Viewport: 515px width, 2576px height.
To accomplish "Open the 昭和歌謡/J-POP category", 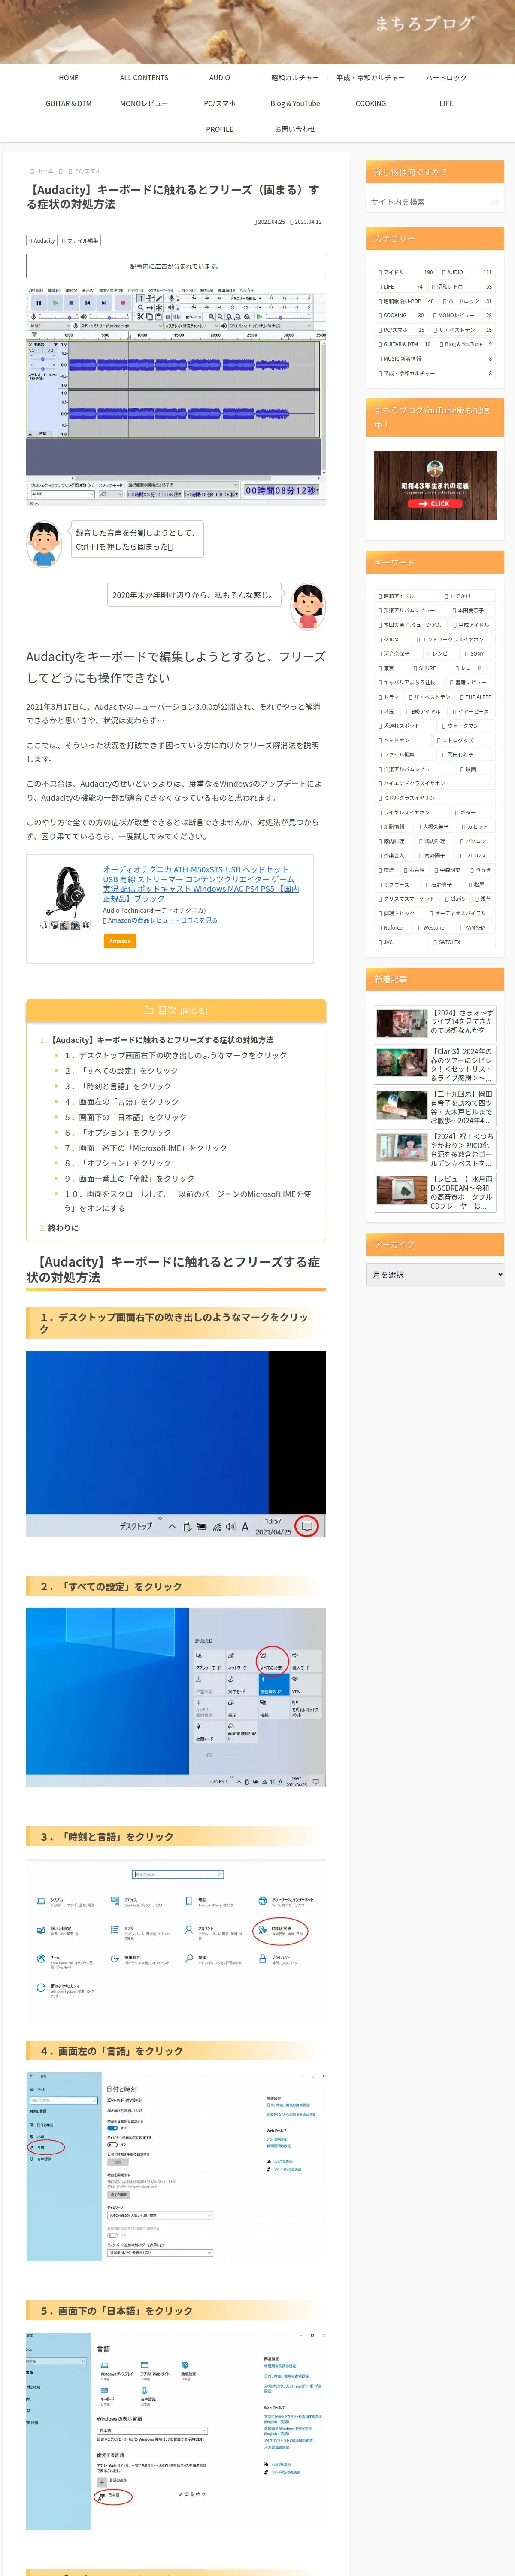I will [x=405, y=301].
